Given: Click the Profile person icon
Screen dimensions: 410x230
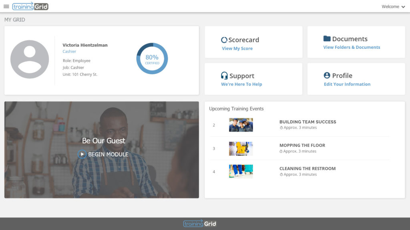Looking at the screenshot, I should tap(327, 75).
